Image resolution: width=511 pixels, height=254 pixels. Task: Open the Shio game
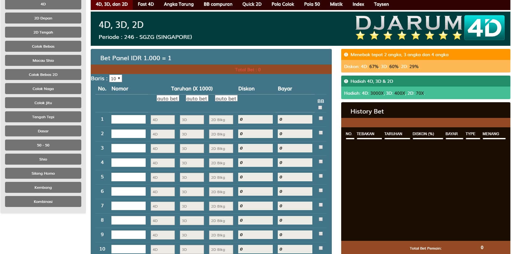tap(43, 159)
